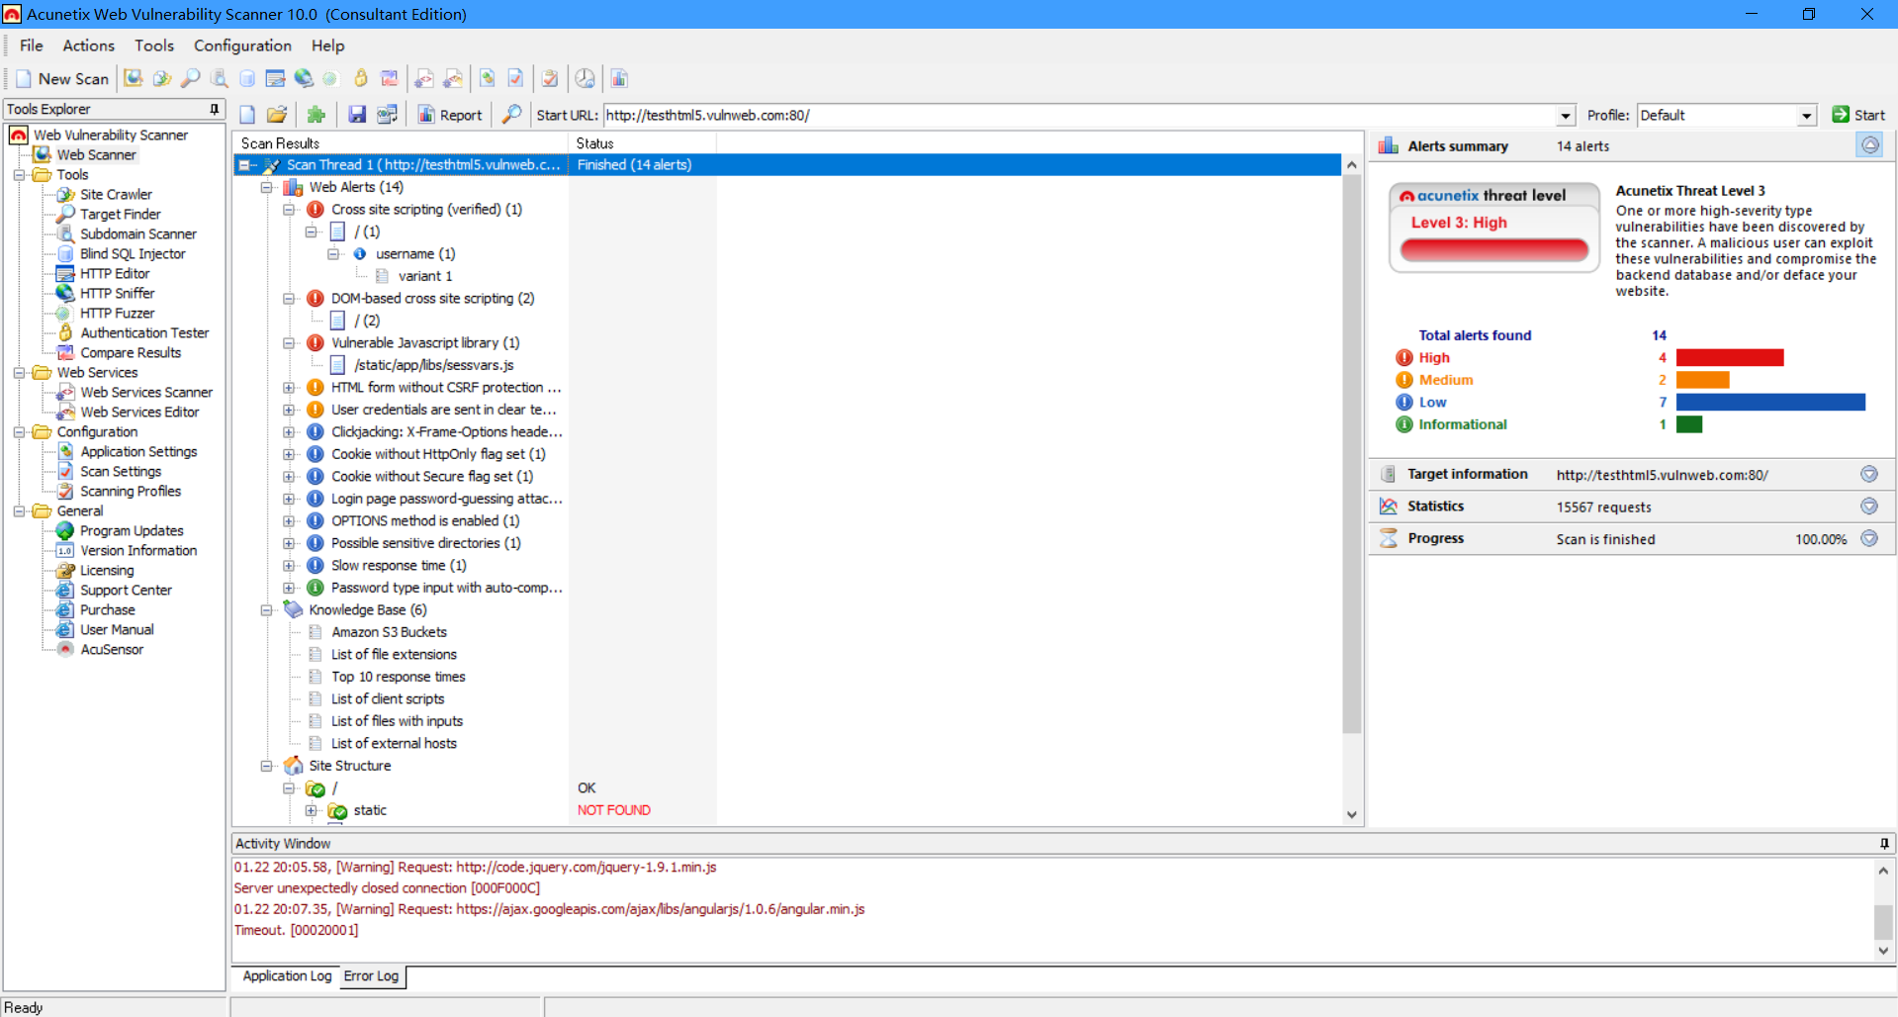Image resolution: width=1898 pixels, height=1017 pixels.
Task: Open Start URL dropdown arrow
Action: pos(1565,116)
